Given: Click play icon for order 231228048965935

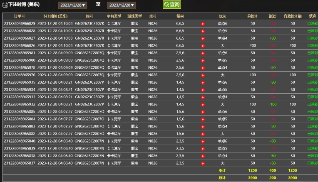Looking at the screenshot, I should [x=203, y=82].
